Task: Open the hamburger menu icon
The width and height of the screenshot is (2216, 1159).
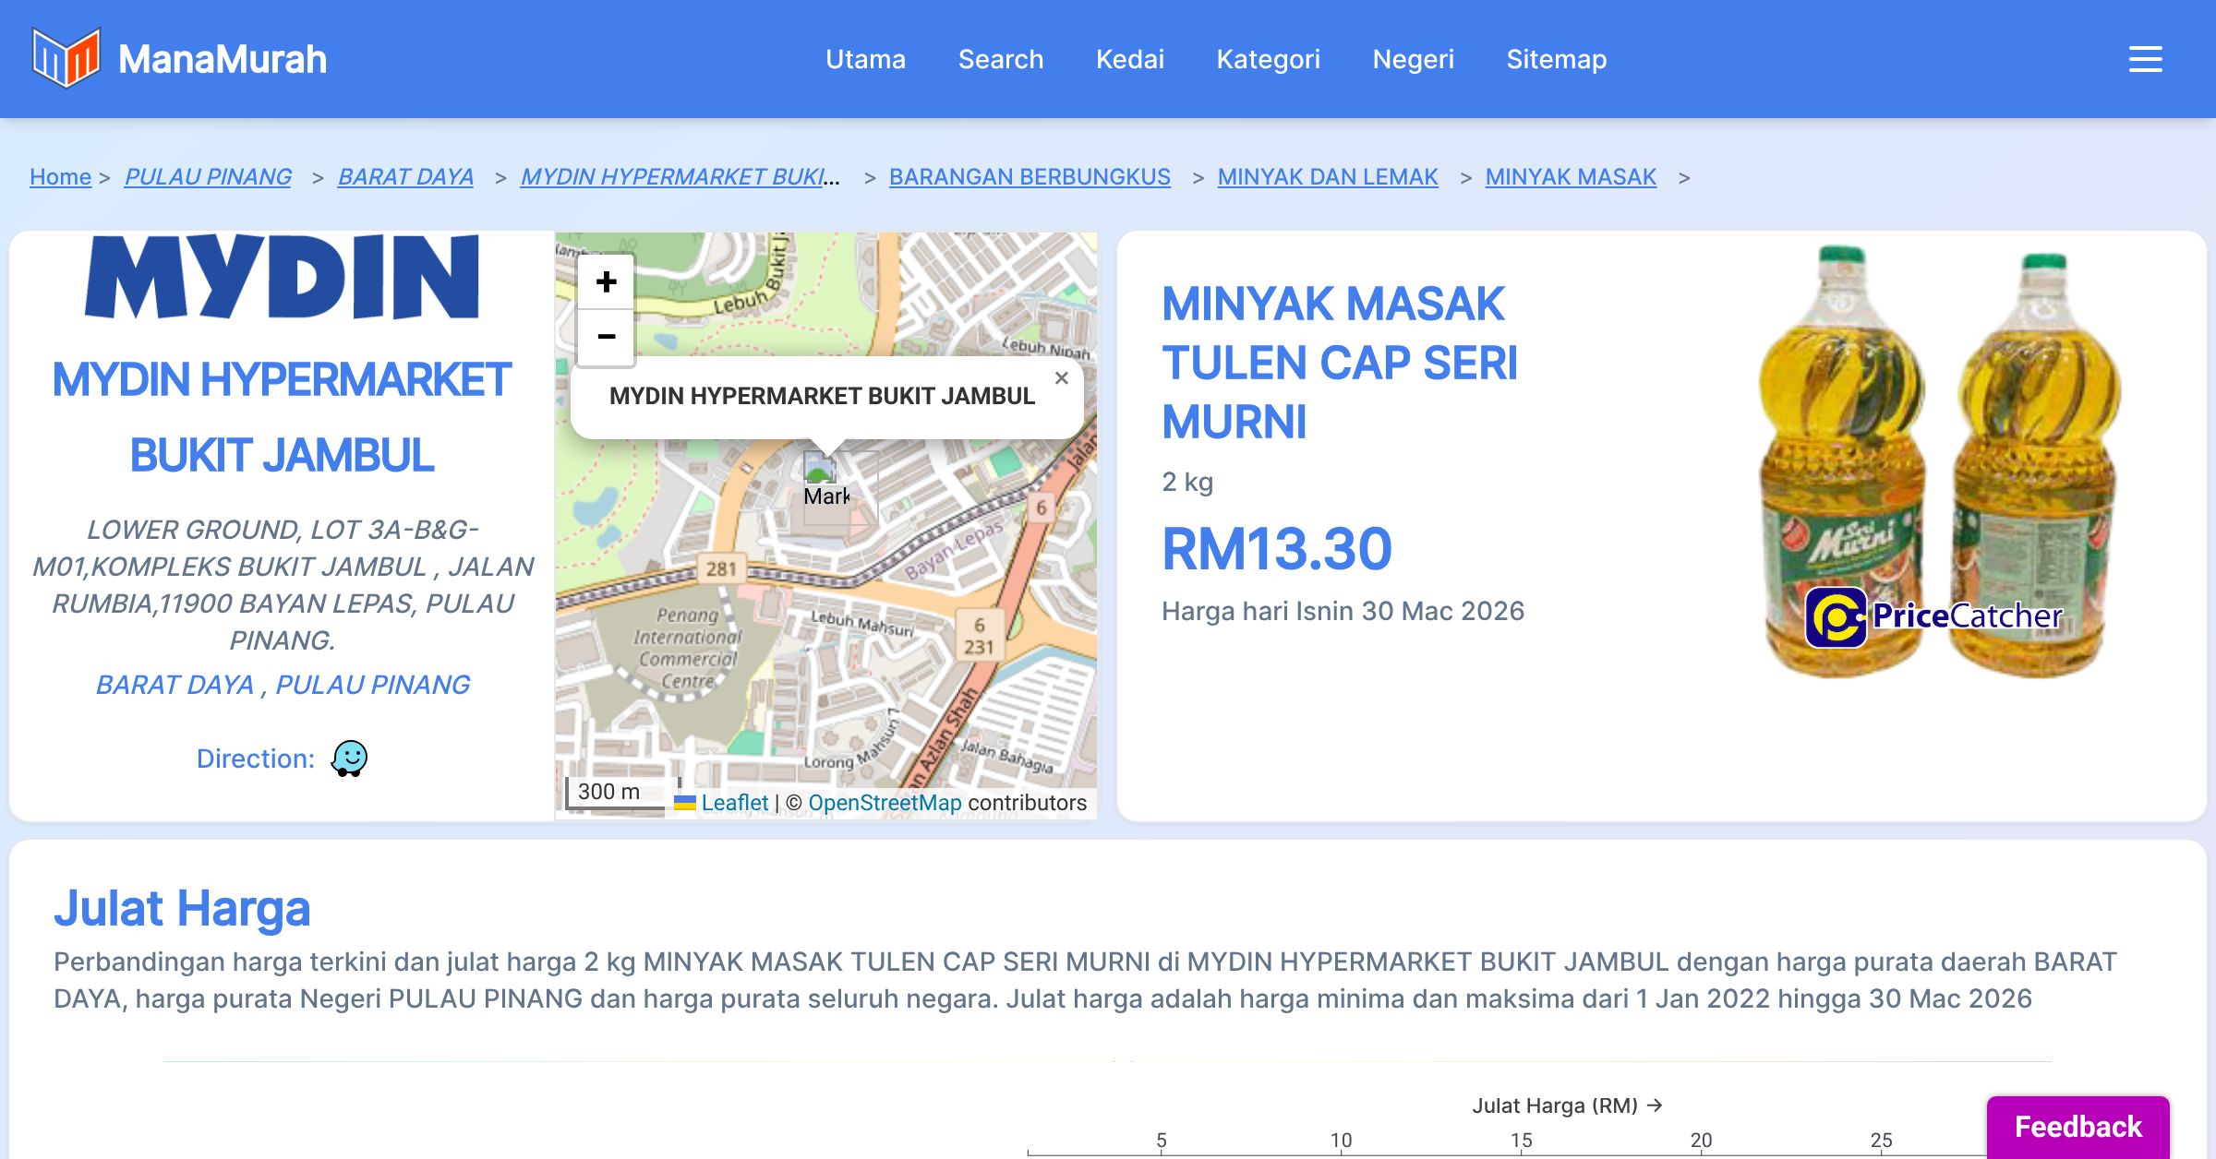Action: pyautogui.click(x=2145, y=59)
